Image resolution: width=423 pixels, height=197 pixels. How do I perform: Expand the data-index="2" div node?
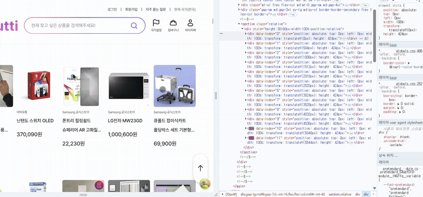(x=246, y=53)
